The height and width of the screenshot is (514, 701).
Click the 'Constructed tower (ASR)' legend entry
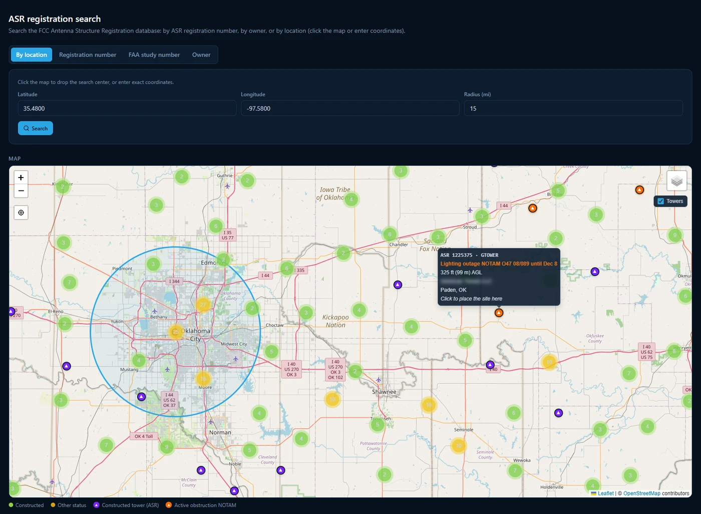click(126, 505)
